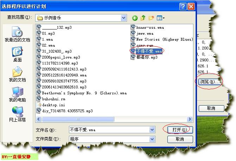Open My Recent Documents (我最近的文档) shortcut
The height and width of the screenshot is (161, 236).
[x=17, y=34]
